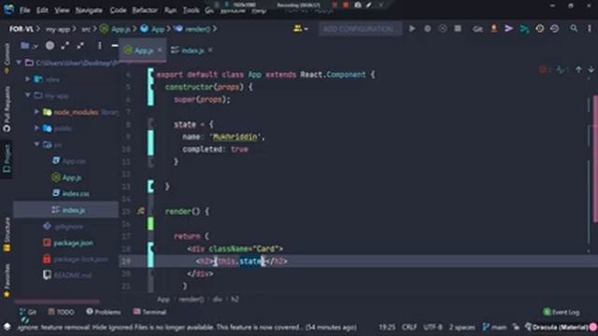Click Expand All icon in Project panel
This screenshot has width=598, height=336.
[x=65, y=46]
